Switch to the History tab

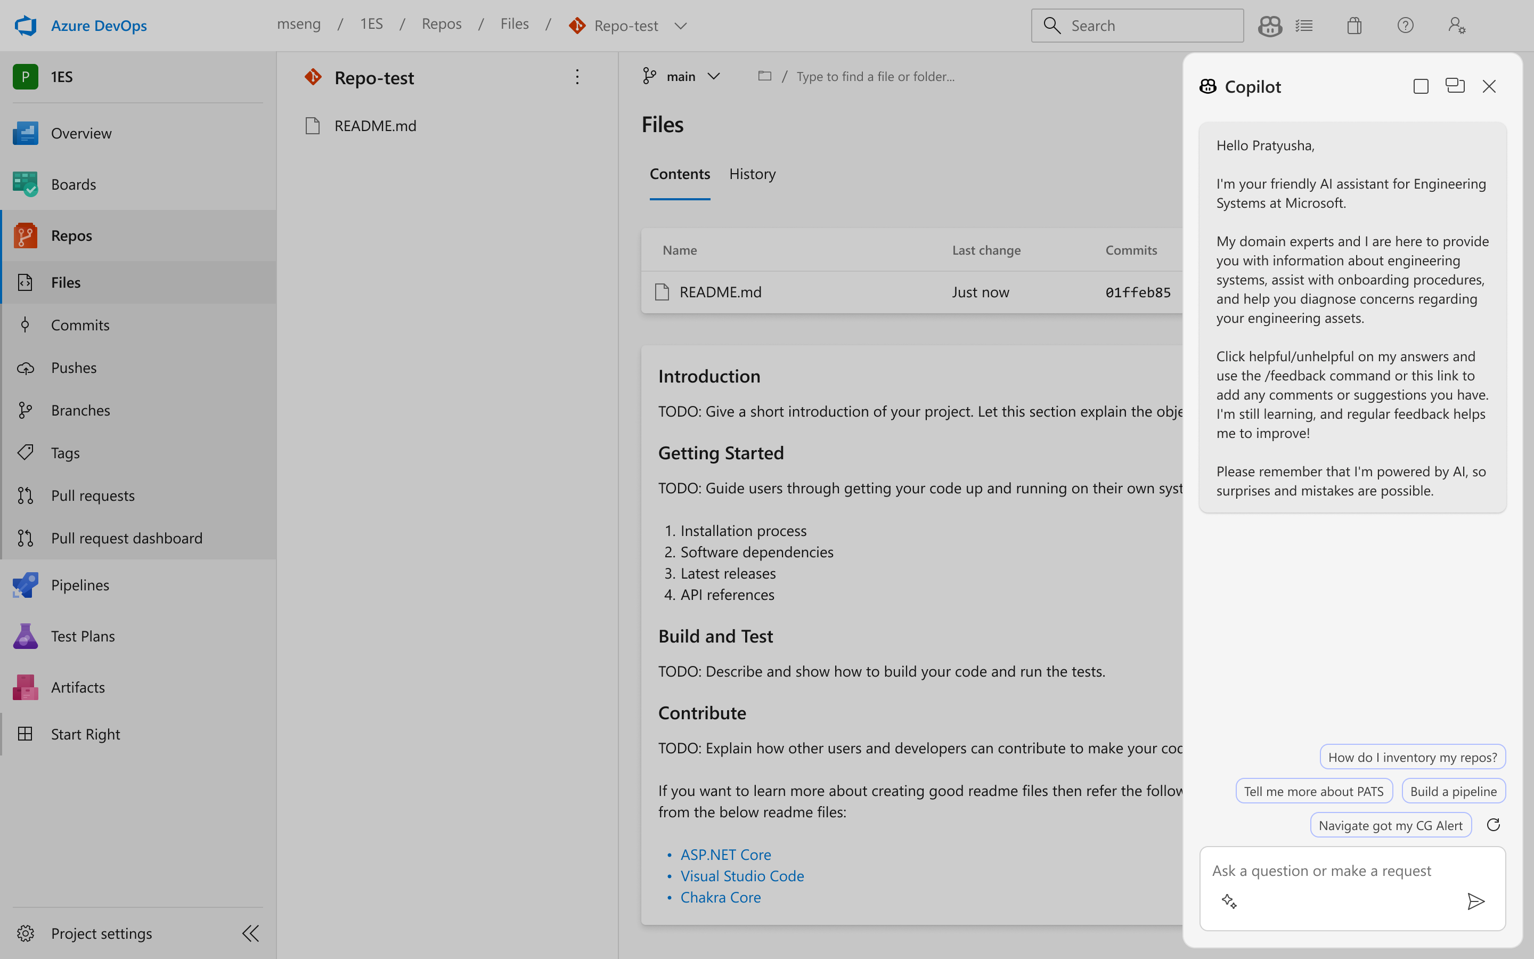point(752,174)
